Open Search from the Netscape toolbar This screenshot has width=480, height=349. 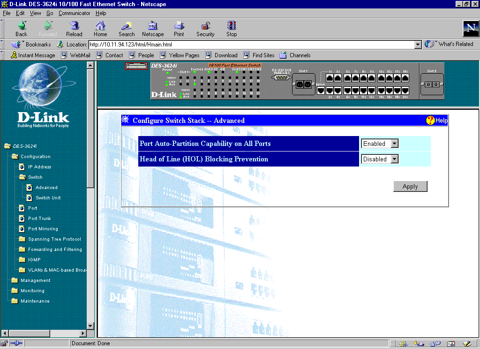127,26
